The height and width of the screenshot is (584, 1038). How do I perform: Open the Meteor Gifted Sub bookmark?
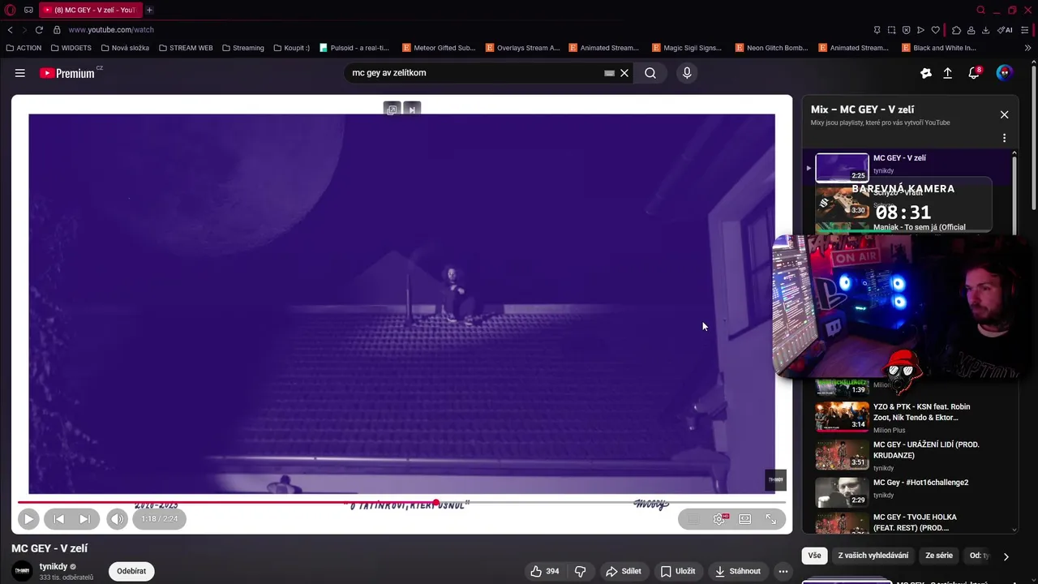(x=439, y=48)
